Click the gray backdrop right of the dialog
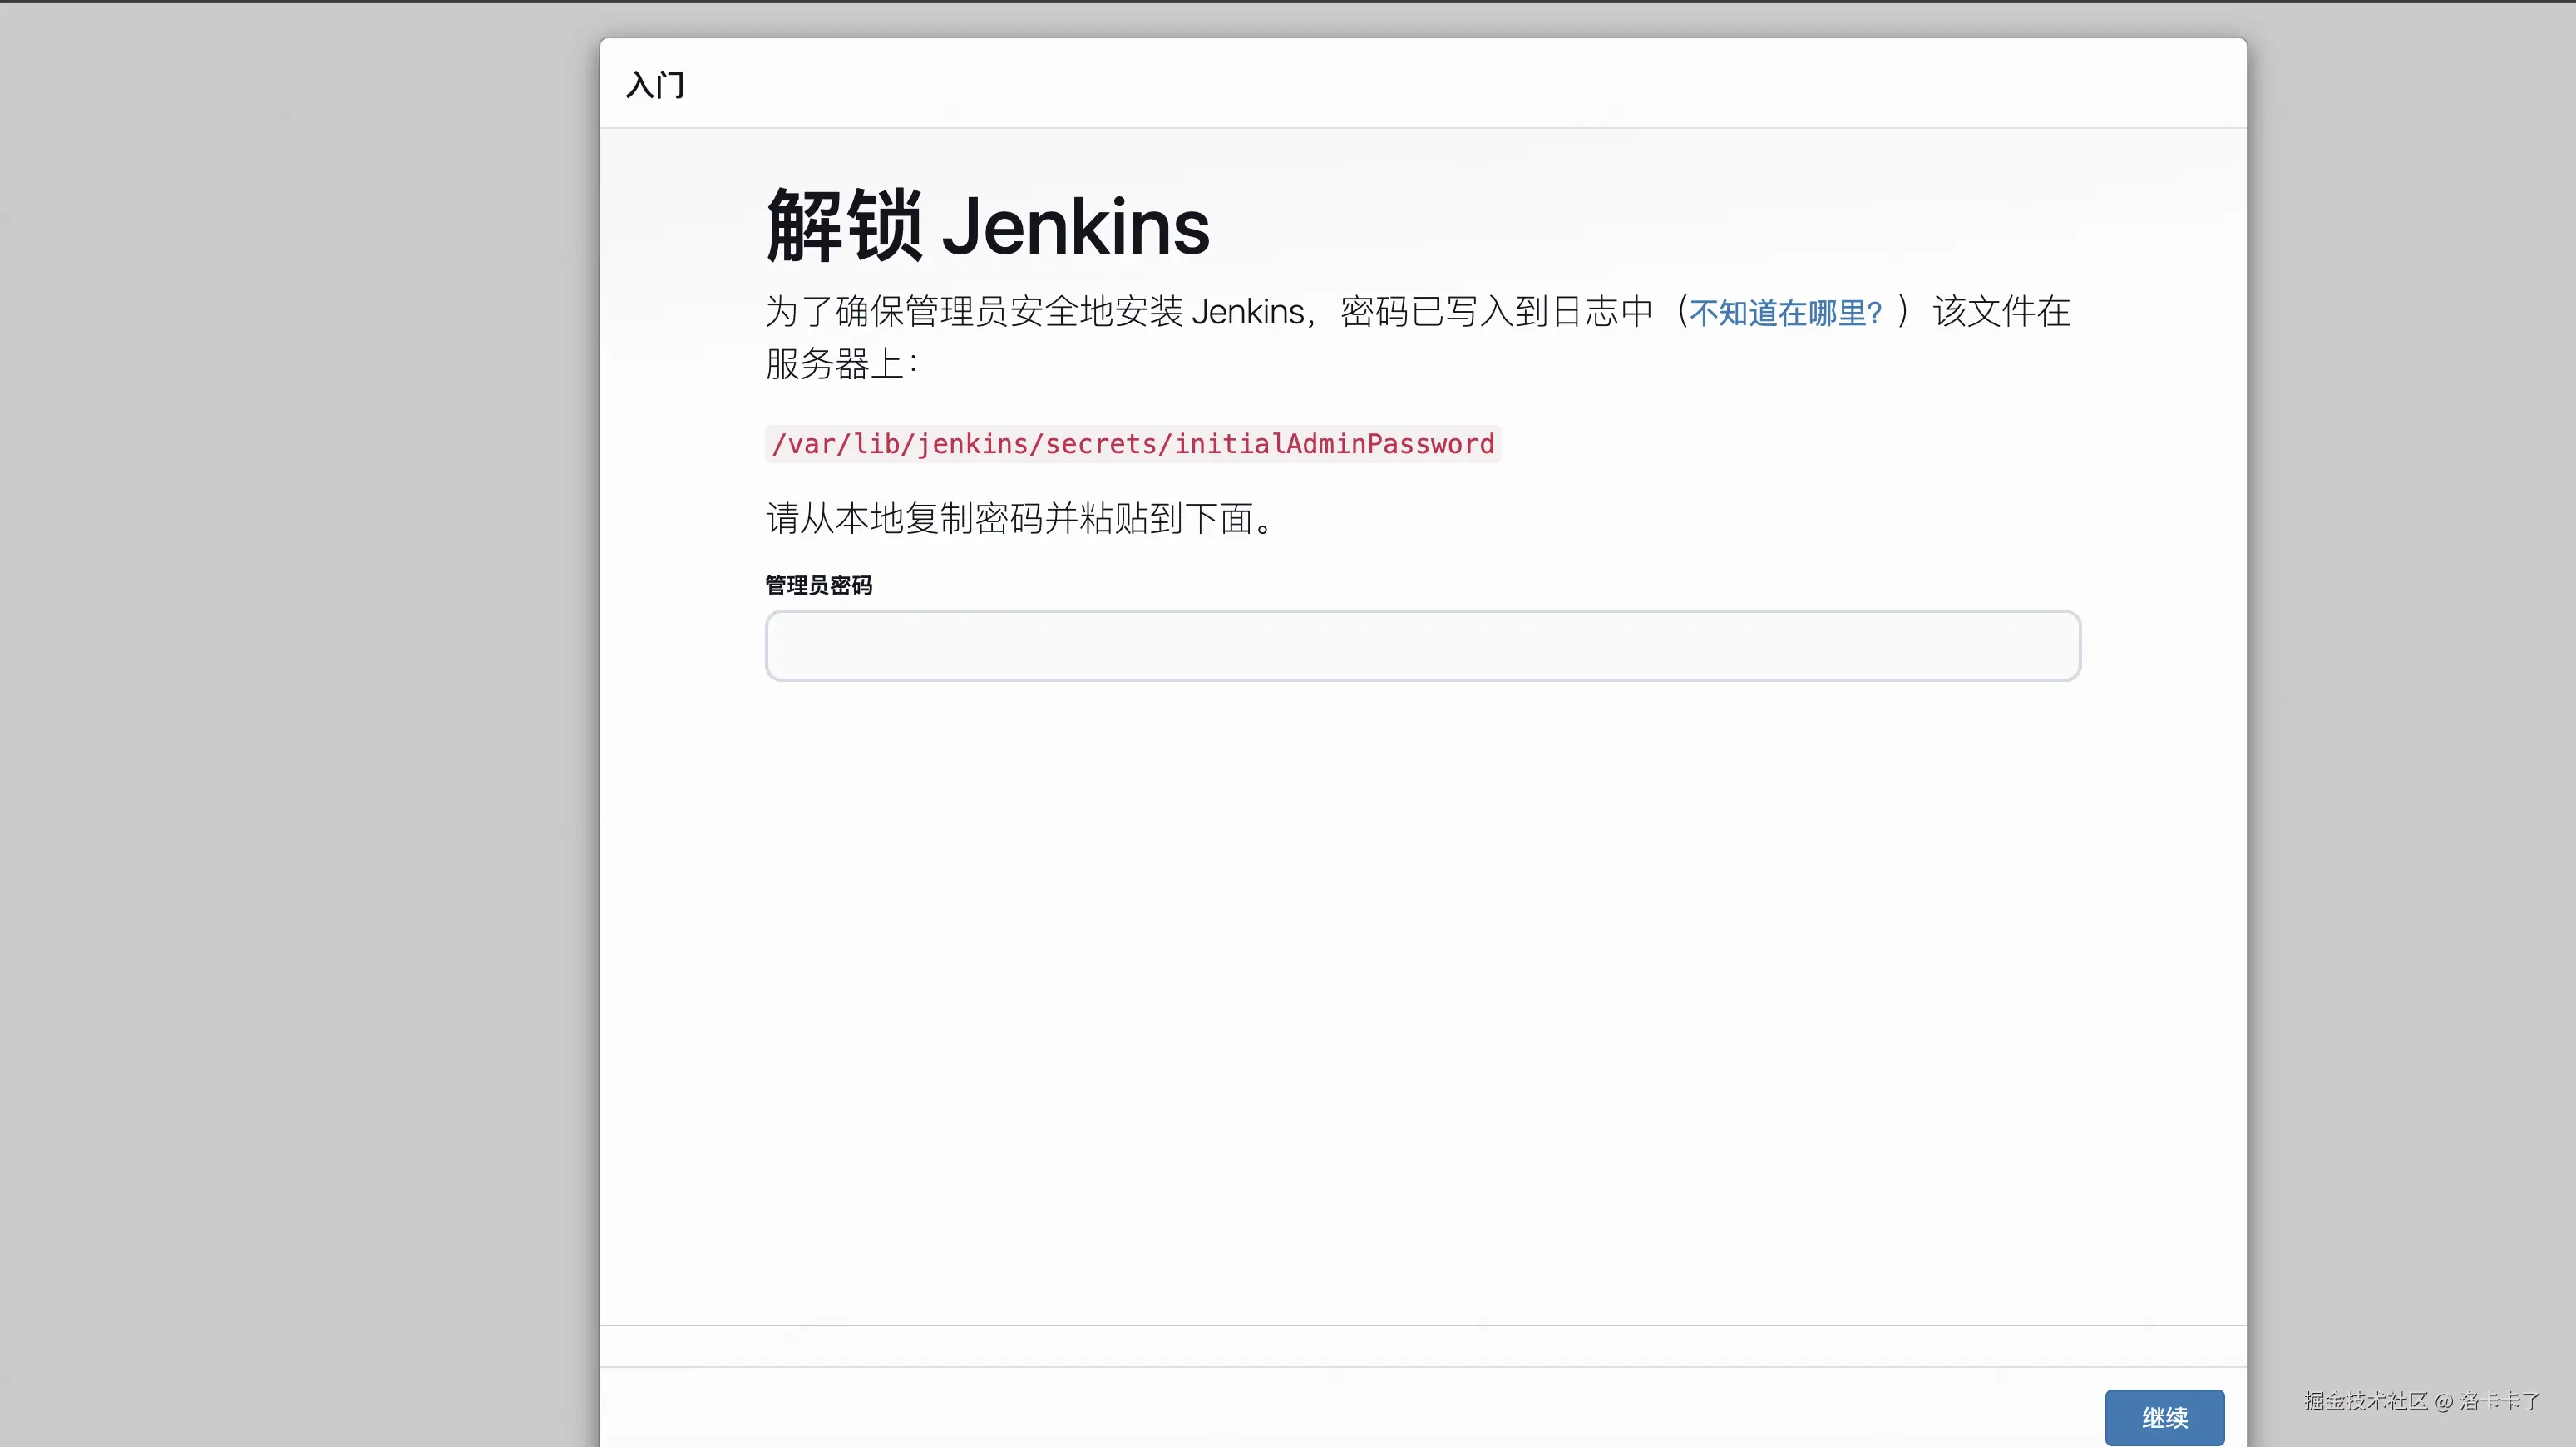 (2410, 720)
